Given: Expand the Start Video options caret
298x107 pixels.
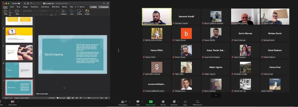Looking at the screenshot, I should 18,102.
